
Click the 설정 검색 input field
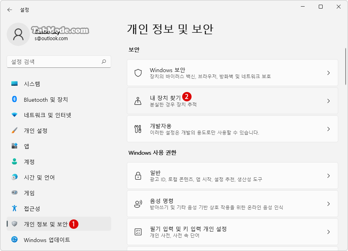[59, 62]
